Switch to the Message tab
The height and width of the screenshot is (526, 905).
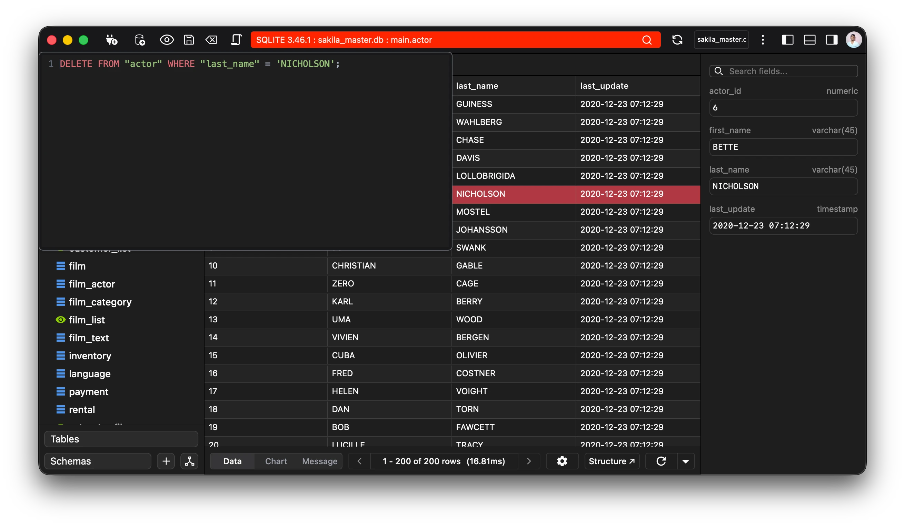(x=320, y=461)
